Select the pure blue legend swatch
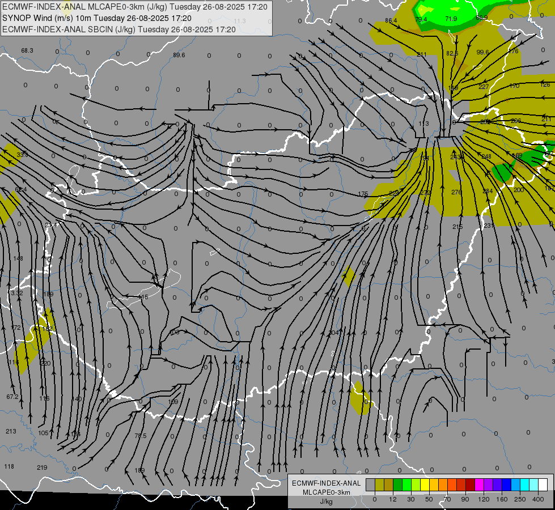This screenshot has width=555, height=510. click(x=506, y=484)
